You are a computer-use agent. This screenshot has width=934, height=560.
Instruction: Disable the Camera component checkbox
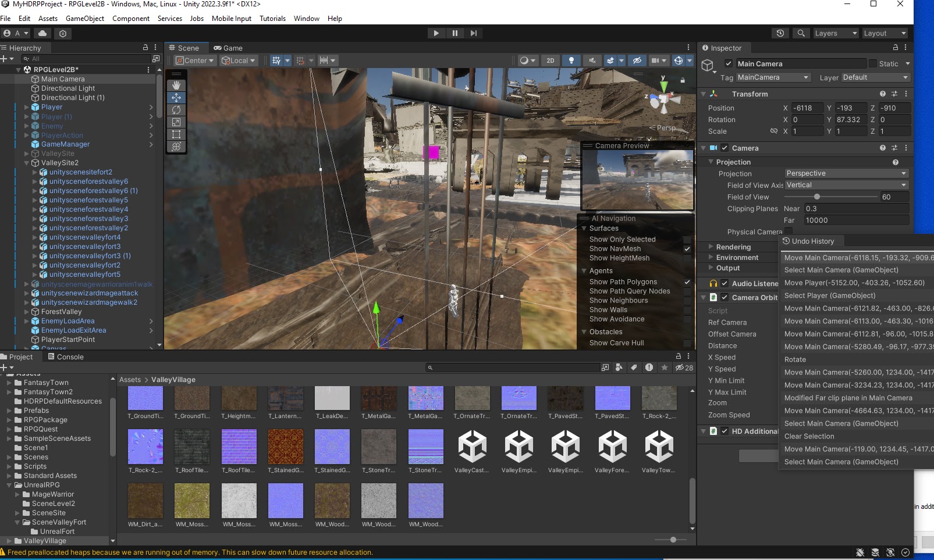[x=725, y=148]
